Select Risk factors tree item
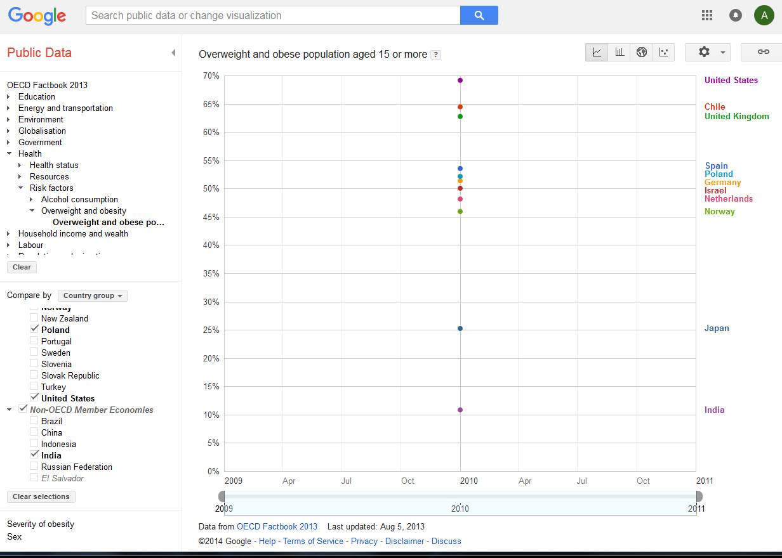This screenshot has height=558, width=782. point(51,188)
